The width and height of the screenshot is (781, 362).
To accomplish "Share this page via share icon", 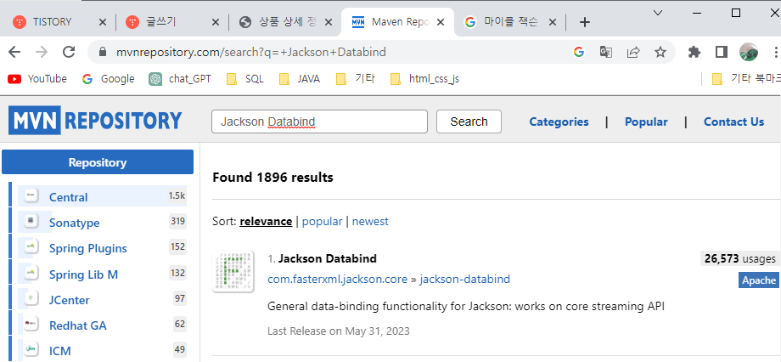I will pos(633,52).
